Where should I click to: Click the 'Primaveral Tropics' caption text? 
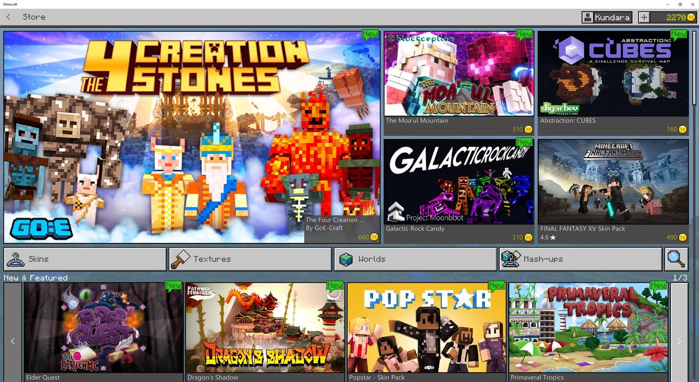[537, 377]
